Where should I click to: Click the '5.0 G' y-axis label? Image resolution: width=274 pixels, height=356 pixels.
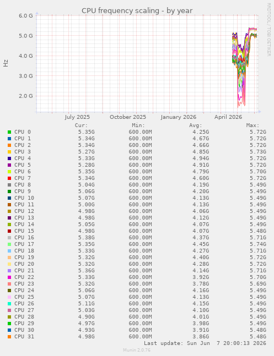point(26,36)
